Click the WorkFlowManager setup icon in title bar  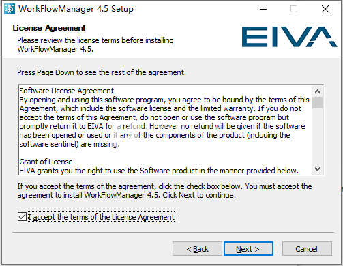10,9
